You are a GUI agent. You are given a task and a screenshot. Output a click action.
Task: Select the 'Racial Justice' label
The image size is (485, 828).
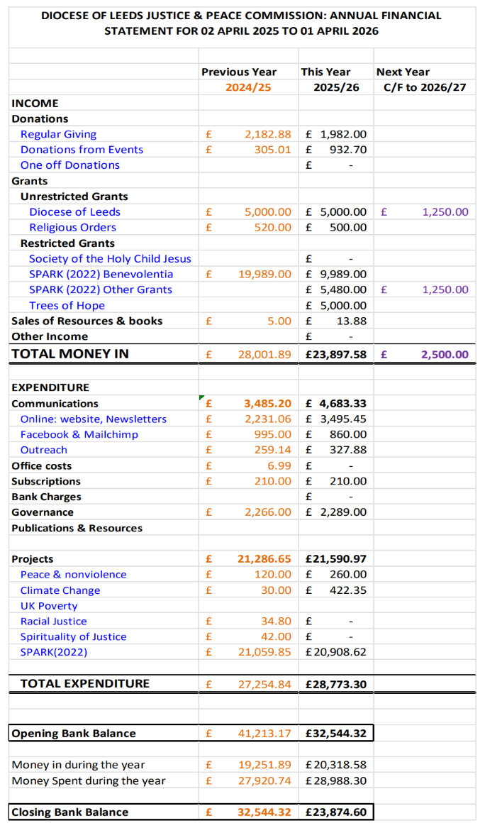coord(54,621)
